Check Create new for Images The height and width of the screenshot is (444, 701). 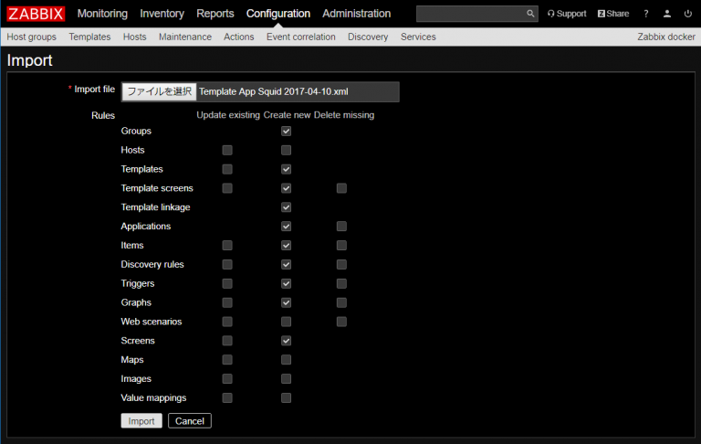[286, 378]
